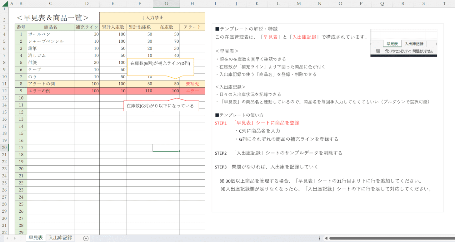Screen dimensions: 455x242
Task: Click the horizontal scrollbar thumb
Action: (x=392, y=238)
